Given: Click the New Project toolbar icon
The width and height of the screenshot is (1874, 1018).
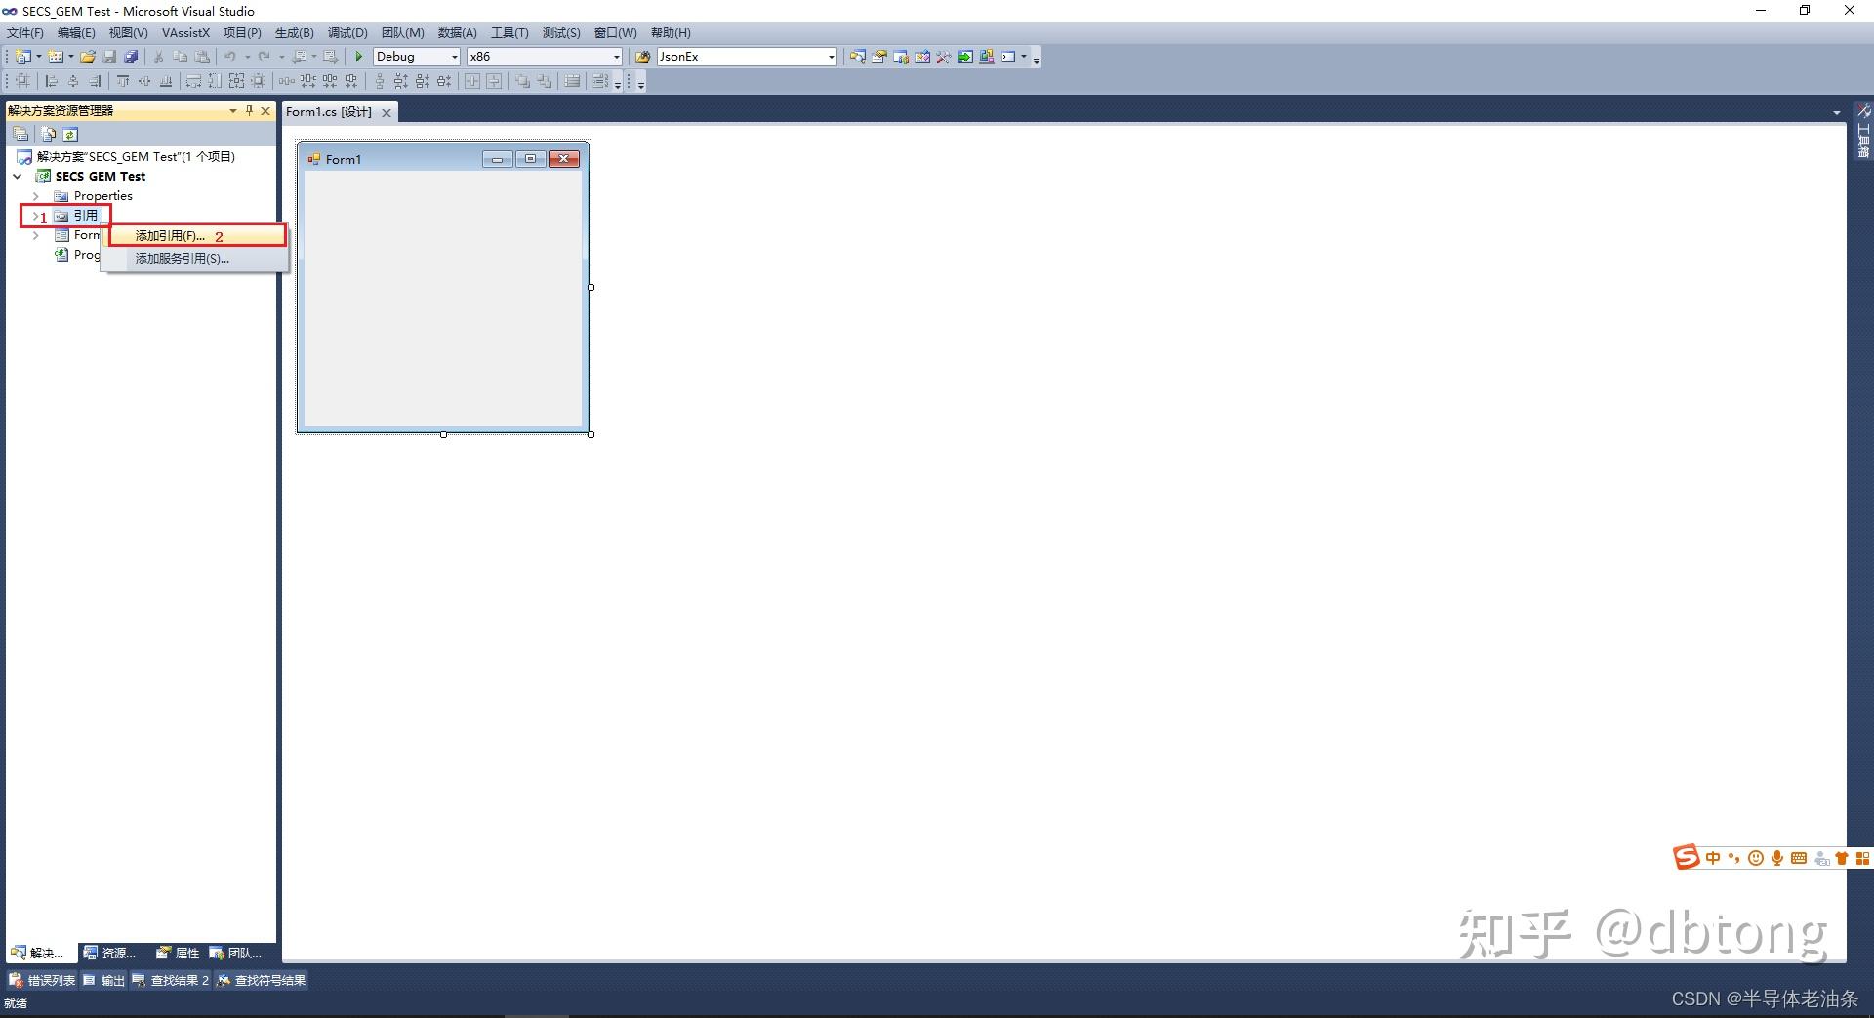Looking at the screenshot, I should [21, 56].
